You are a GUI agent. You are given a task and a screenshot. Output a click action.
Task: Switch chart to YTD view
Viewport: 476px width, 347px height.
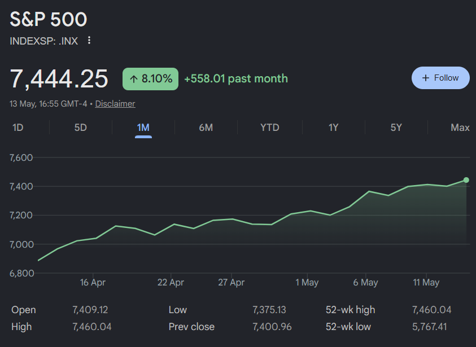[269, 128]
